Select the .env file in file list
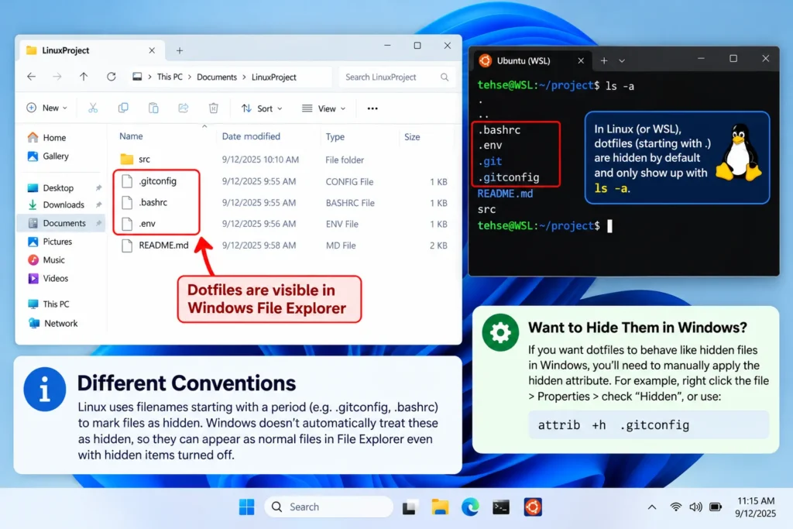Viewport: 793px width, 529px height. 285,224
